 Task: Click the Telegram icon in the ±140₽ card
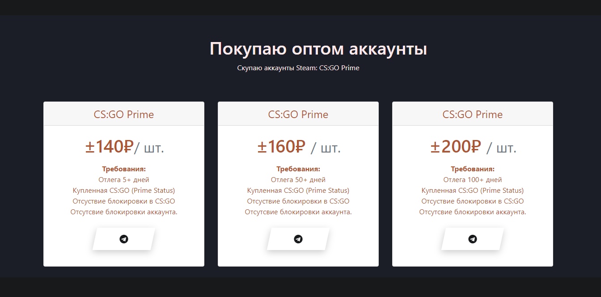point(124,239)
